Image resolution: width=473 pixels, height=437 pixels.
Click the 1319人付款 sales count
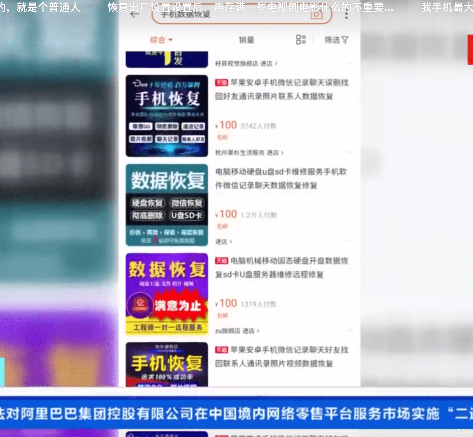[259, 304]
